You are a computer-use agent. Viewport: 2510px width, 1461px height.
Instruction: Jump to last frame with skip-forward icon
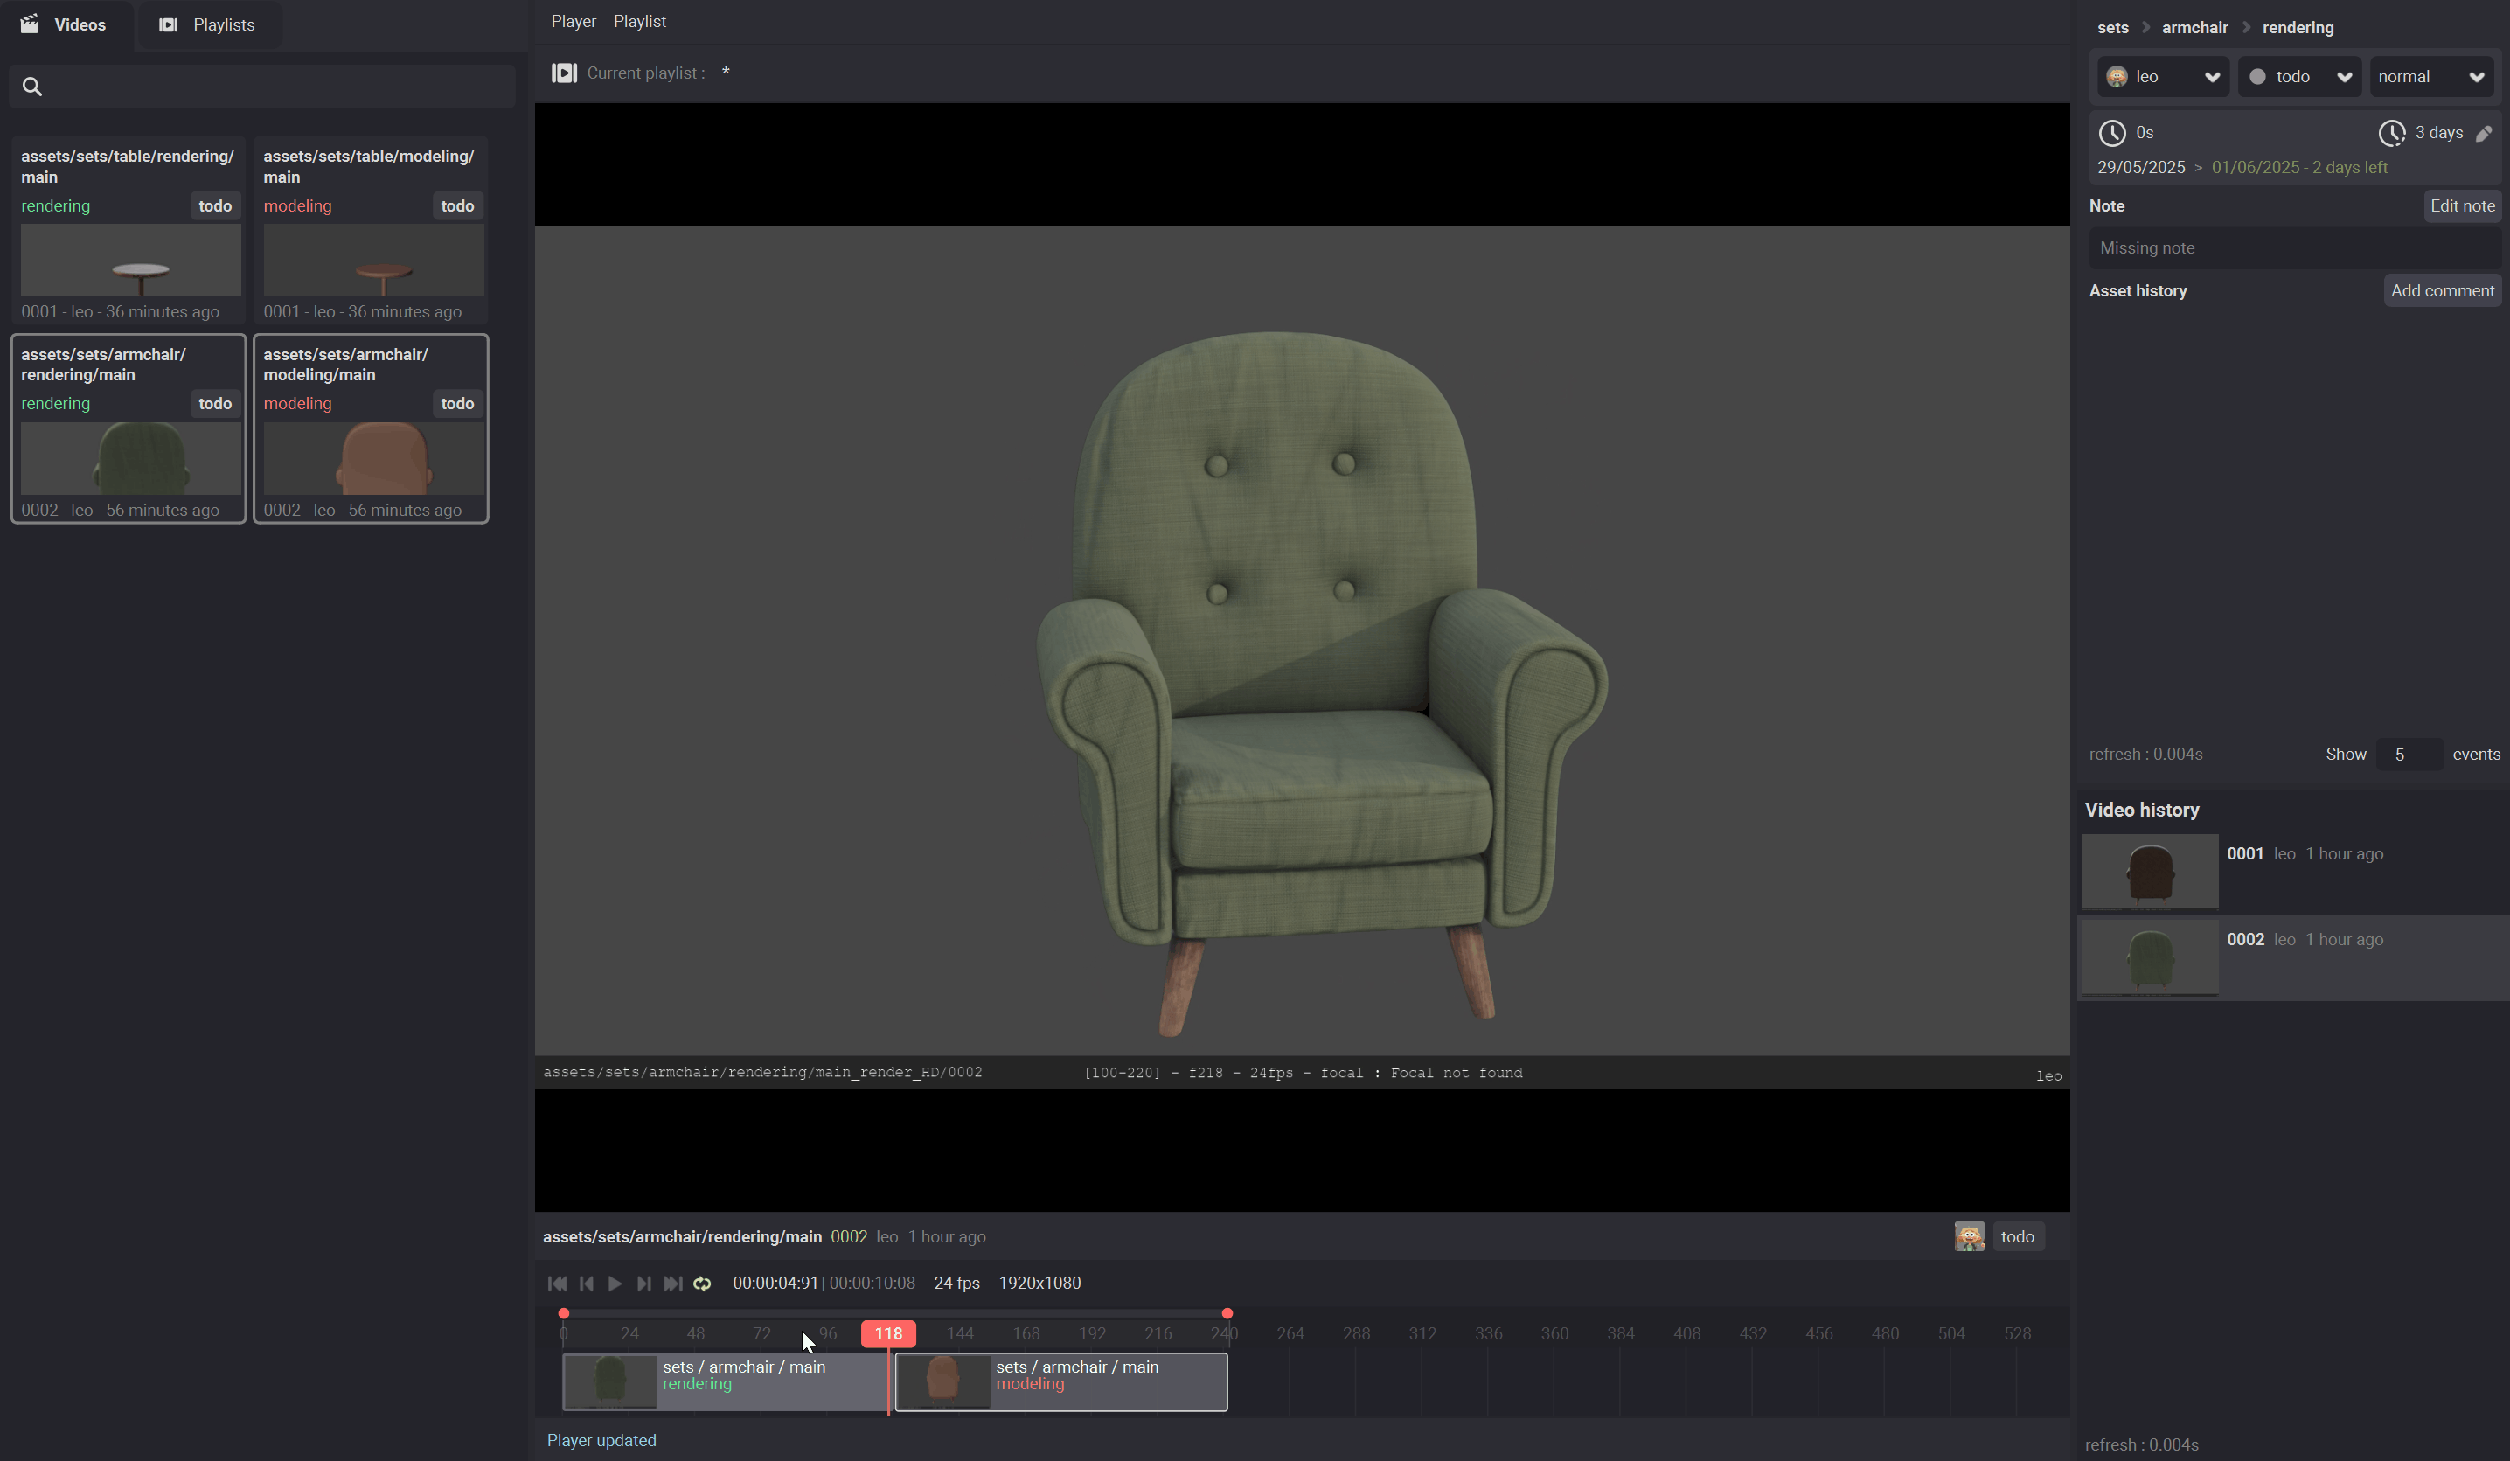673,1283
